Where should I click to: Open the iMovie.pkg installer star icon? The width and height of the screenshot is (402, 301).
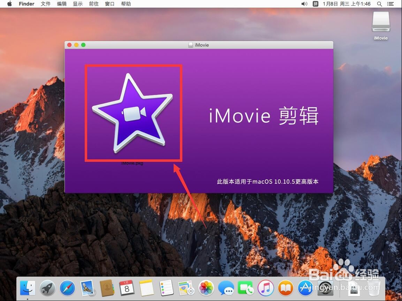[132, 114]
